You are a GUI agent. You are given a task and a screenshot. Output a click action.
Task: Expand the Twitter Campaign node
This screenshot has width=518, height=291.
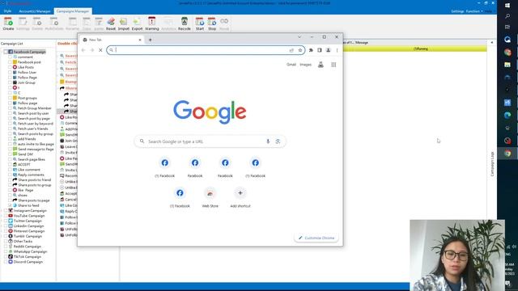tap(2, 221)
